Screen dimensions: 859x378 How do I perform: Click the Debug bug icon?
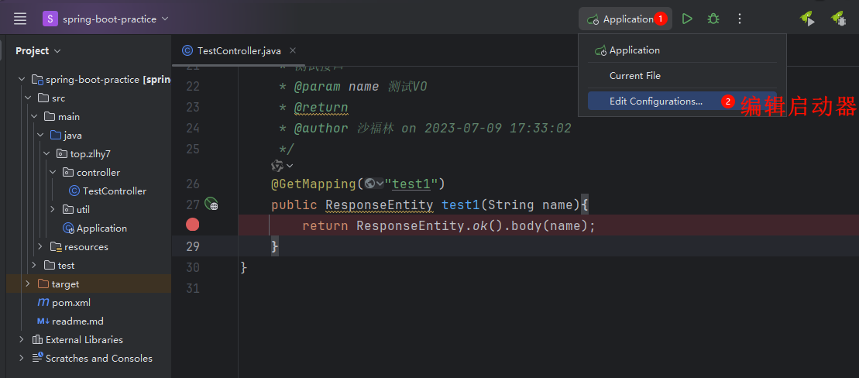pos(713,19)
